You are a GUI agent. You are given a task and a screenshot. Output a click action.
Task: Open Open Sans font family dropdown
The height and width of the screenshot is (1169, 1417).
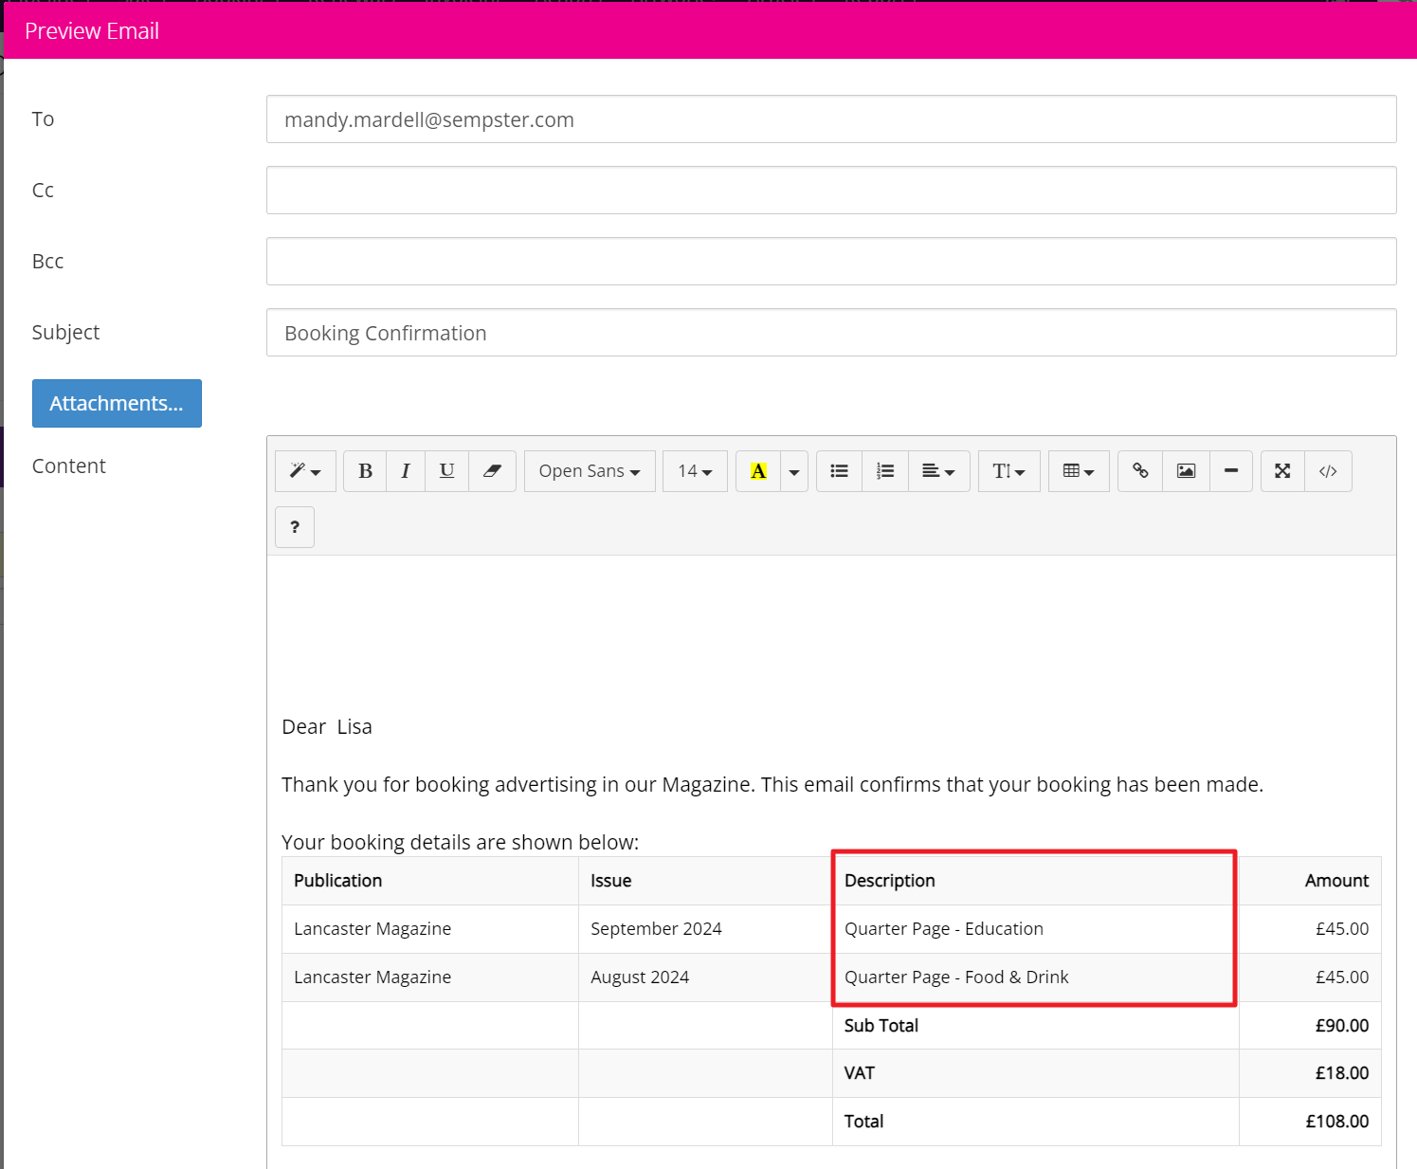590,471
